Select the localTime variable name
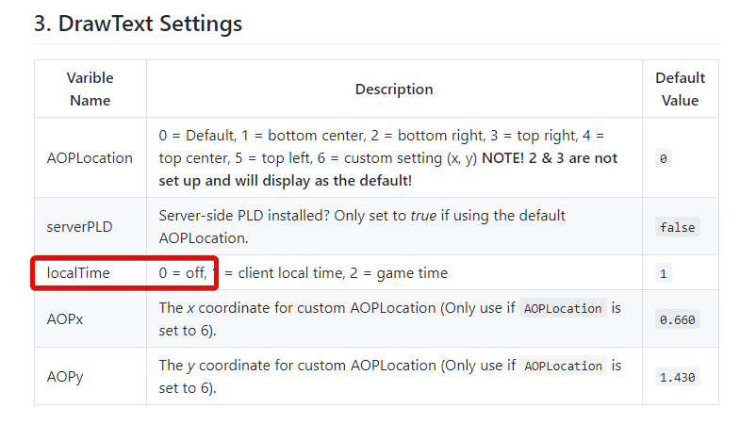The height and width of the screenshot is (424, 740). coord(78,273)
